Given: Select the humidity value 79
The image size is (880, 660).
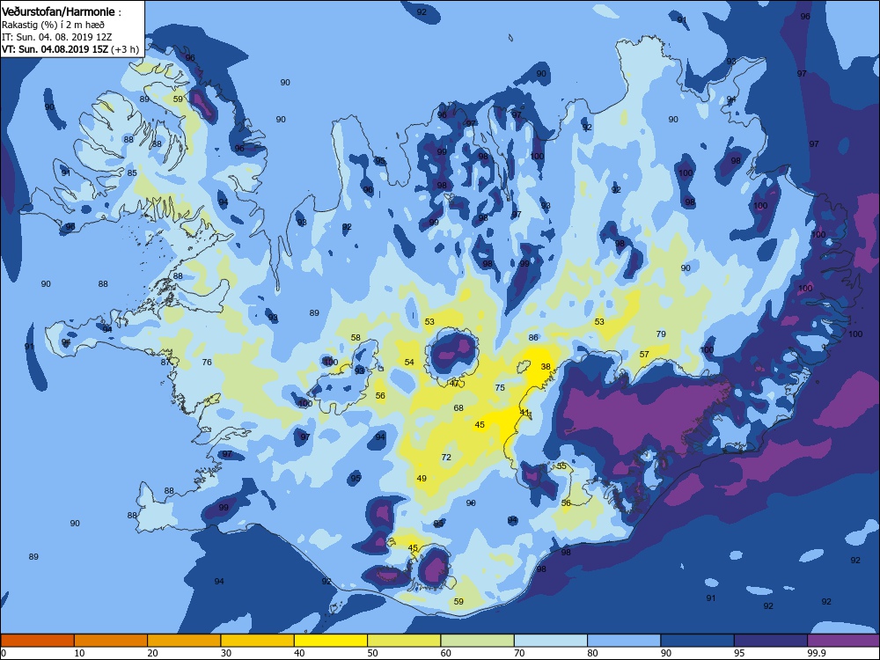Looking at the screenshot, I should [661, 334].
